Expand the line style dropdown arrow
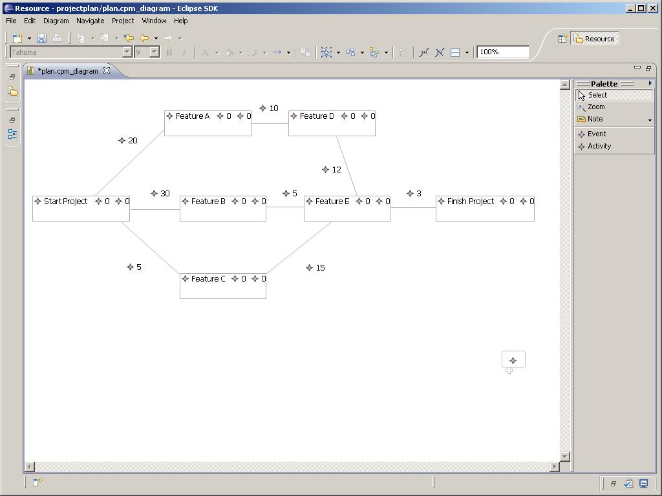 288,53
